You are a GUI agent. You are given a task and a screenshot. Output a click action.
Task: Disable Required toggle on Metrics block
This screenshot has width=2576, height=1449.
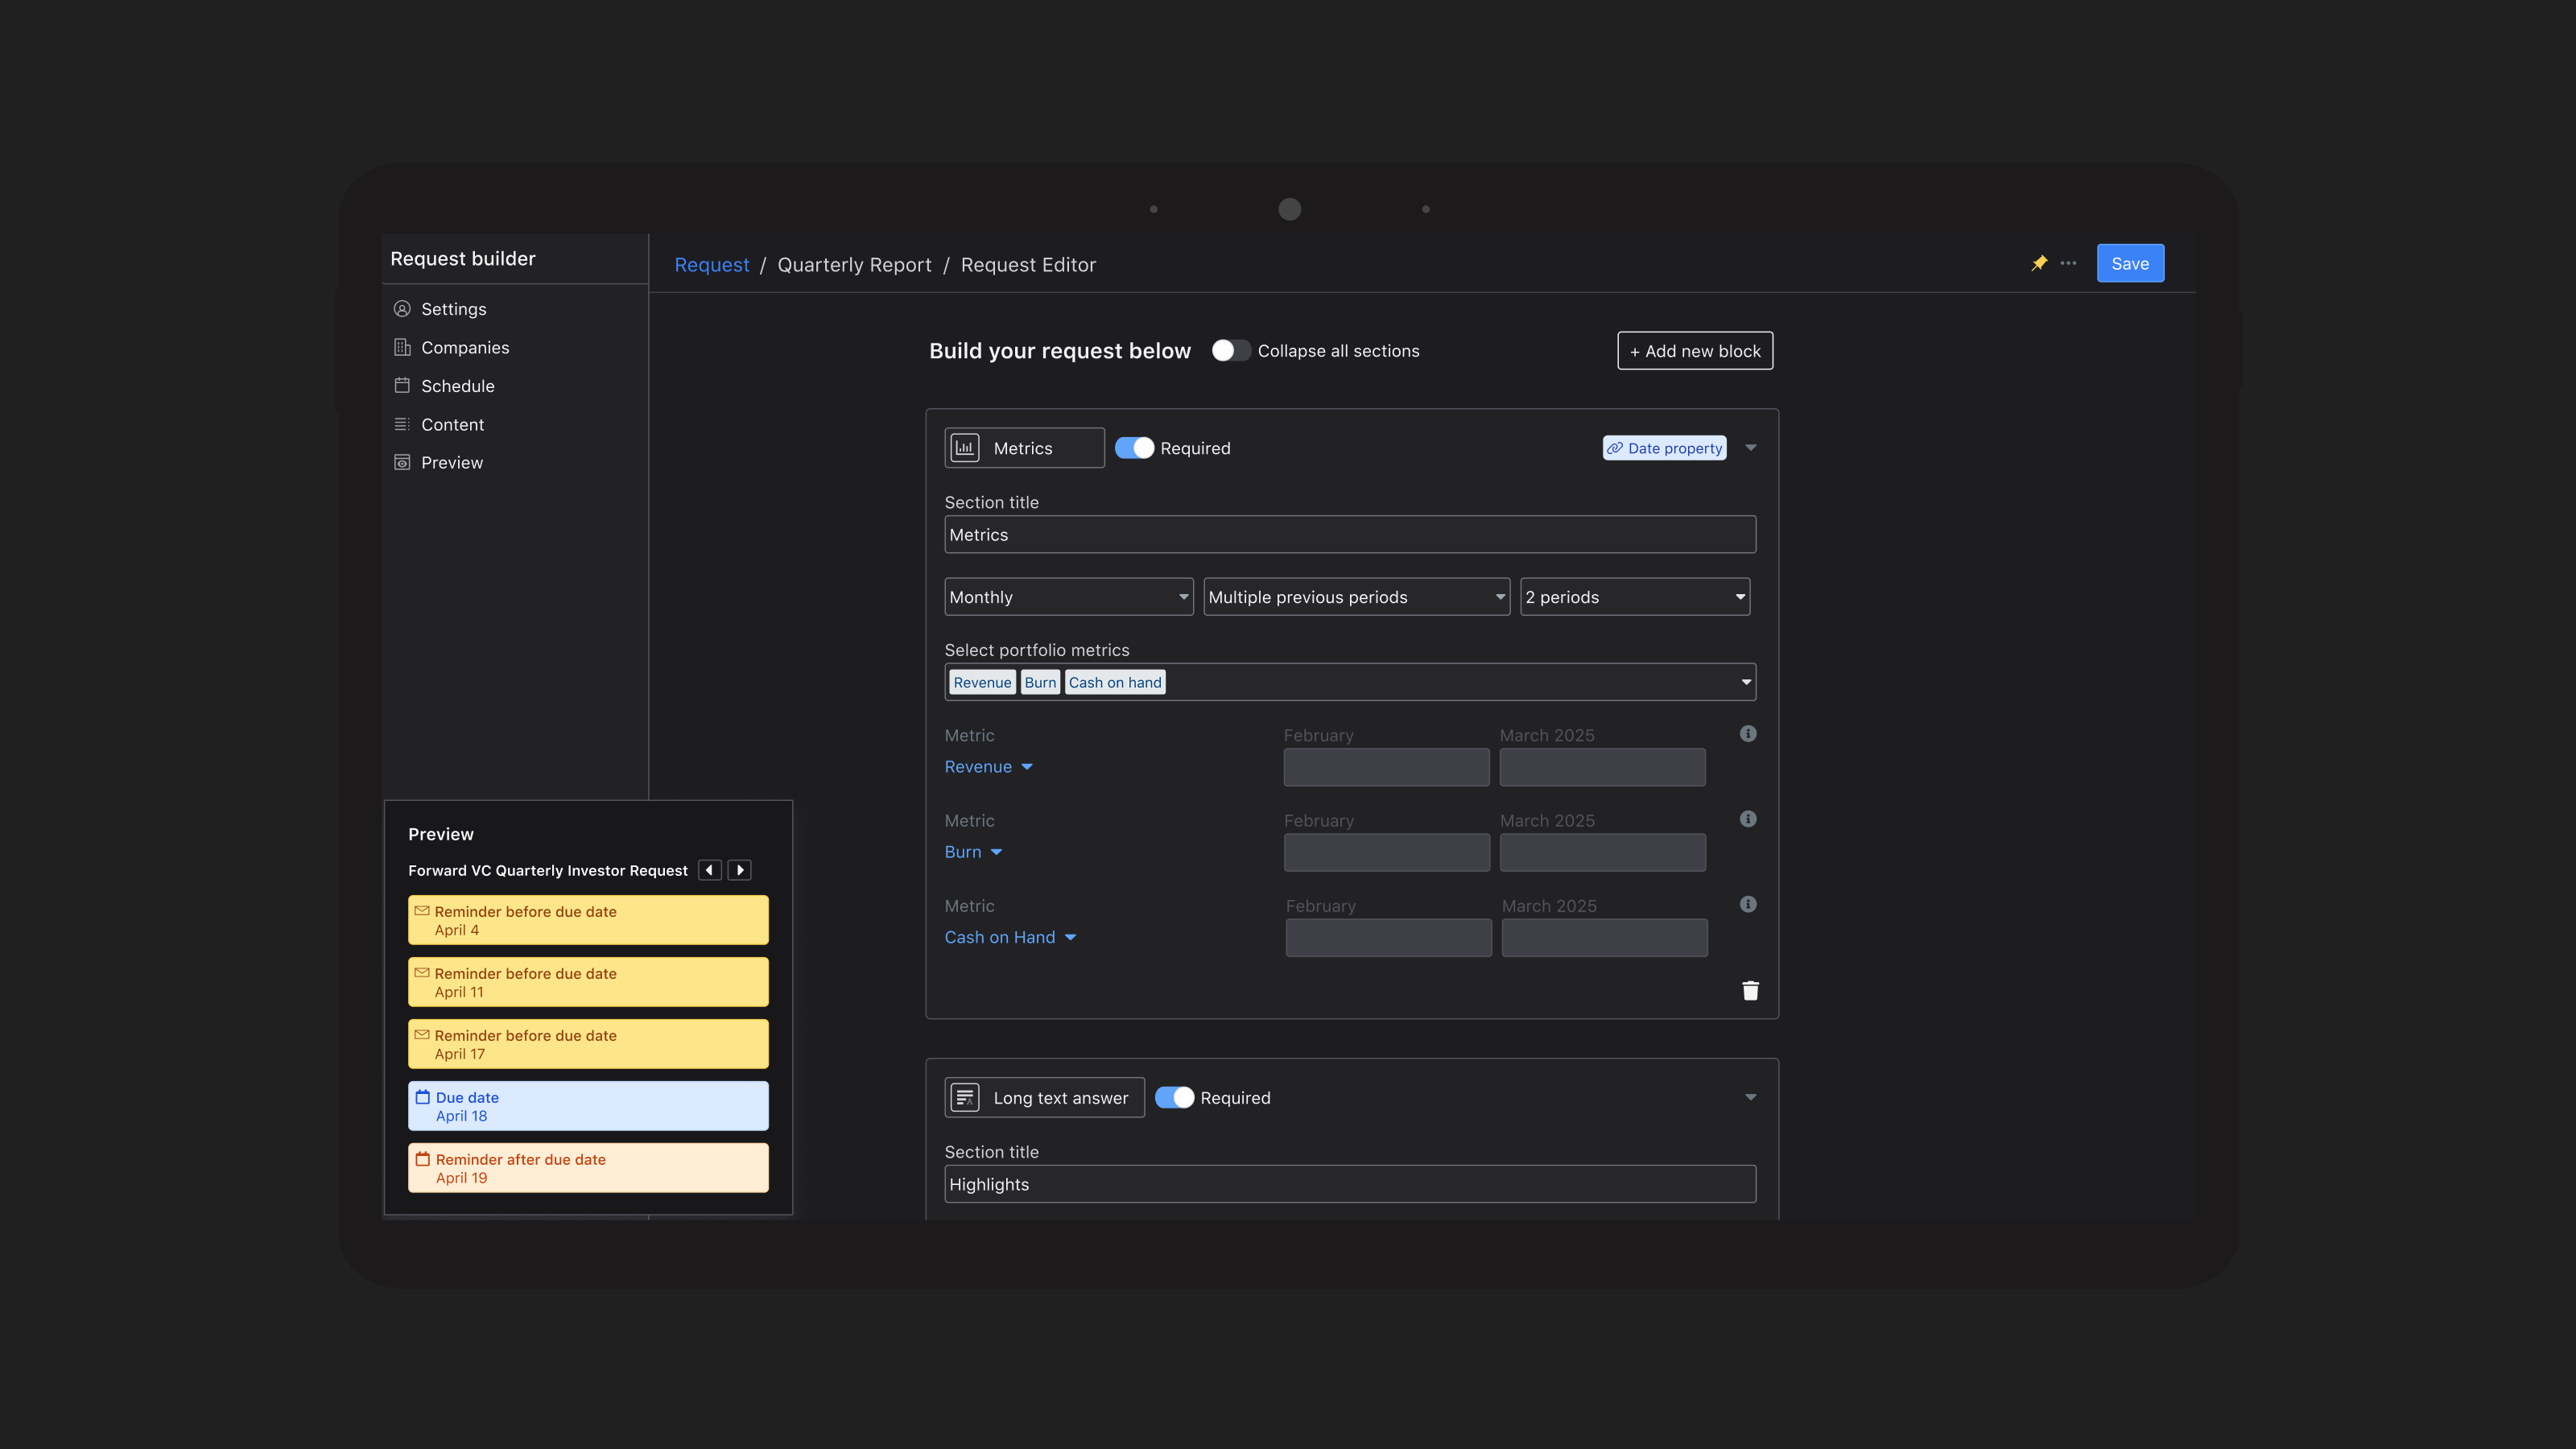(1135, 448)
